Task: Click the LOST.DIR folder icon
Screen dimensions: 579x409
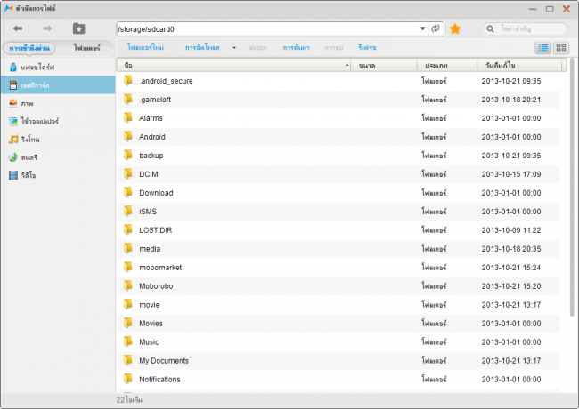Action: [127, 229]
